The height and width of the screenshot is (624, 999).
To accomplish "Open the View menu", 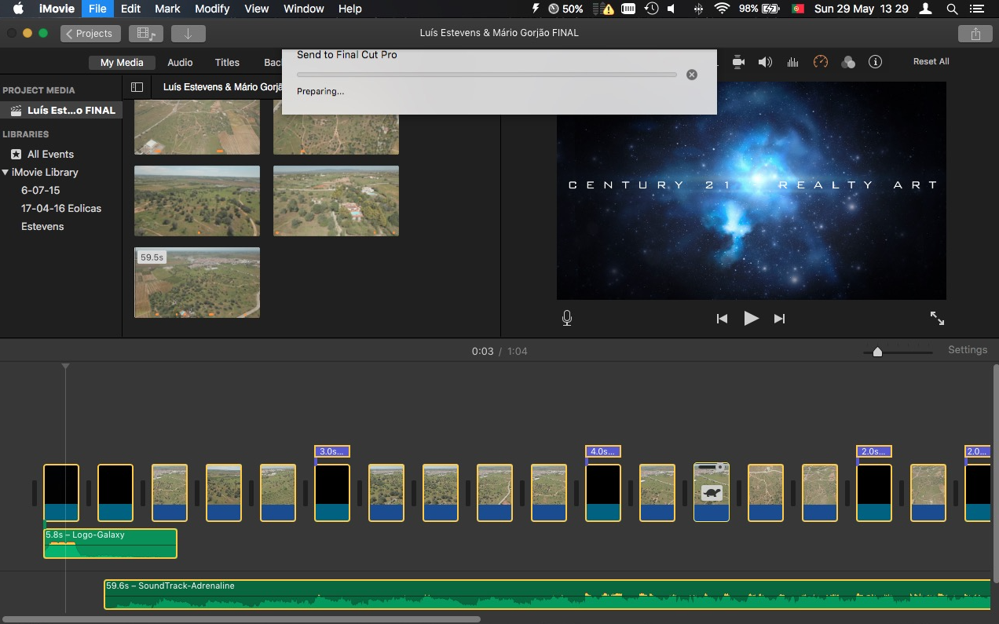I will [257, 9].
